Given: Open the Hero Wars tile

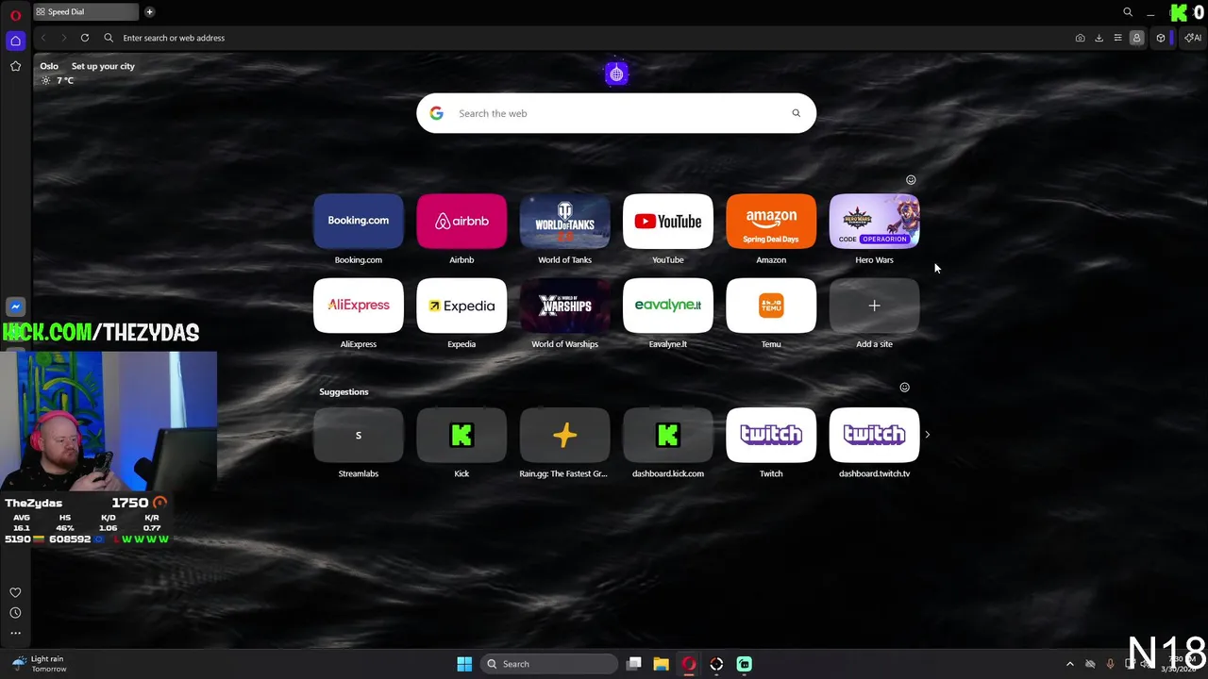Looking at the screenshot, I should point(874,221).
